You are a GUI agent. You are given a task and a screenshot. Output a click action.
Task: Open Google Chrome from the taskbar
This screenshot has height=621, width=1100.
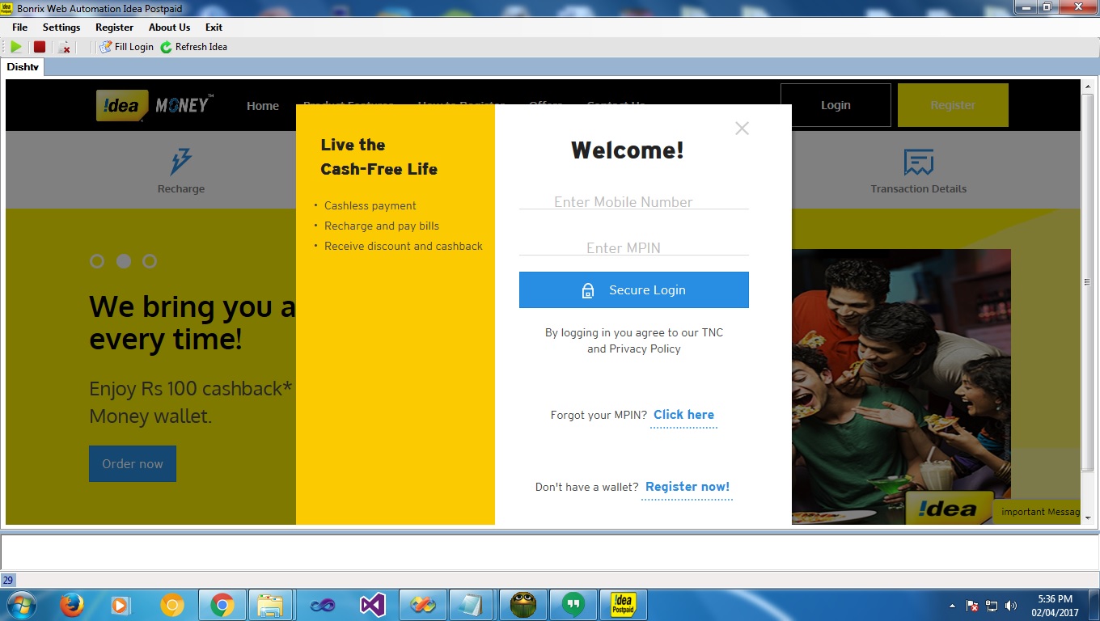tap(222, 605)
